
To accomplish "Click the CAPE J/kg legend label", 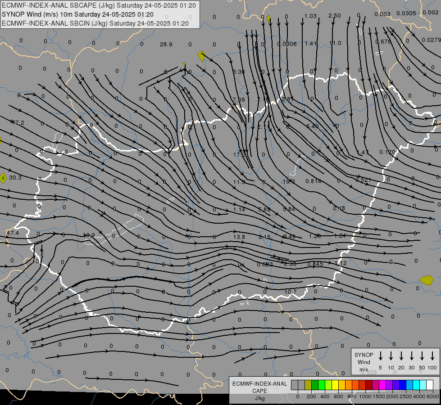I will click(259, 391).
